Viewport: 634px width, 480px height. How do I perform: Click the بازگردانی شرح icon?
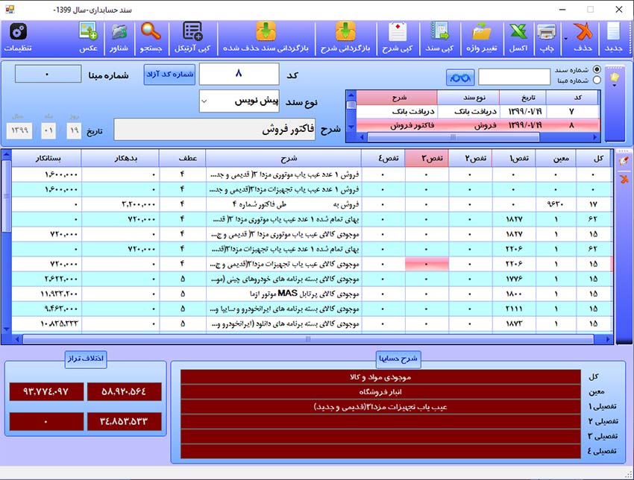click(345, 31)
